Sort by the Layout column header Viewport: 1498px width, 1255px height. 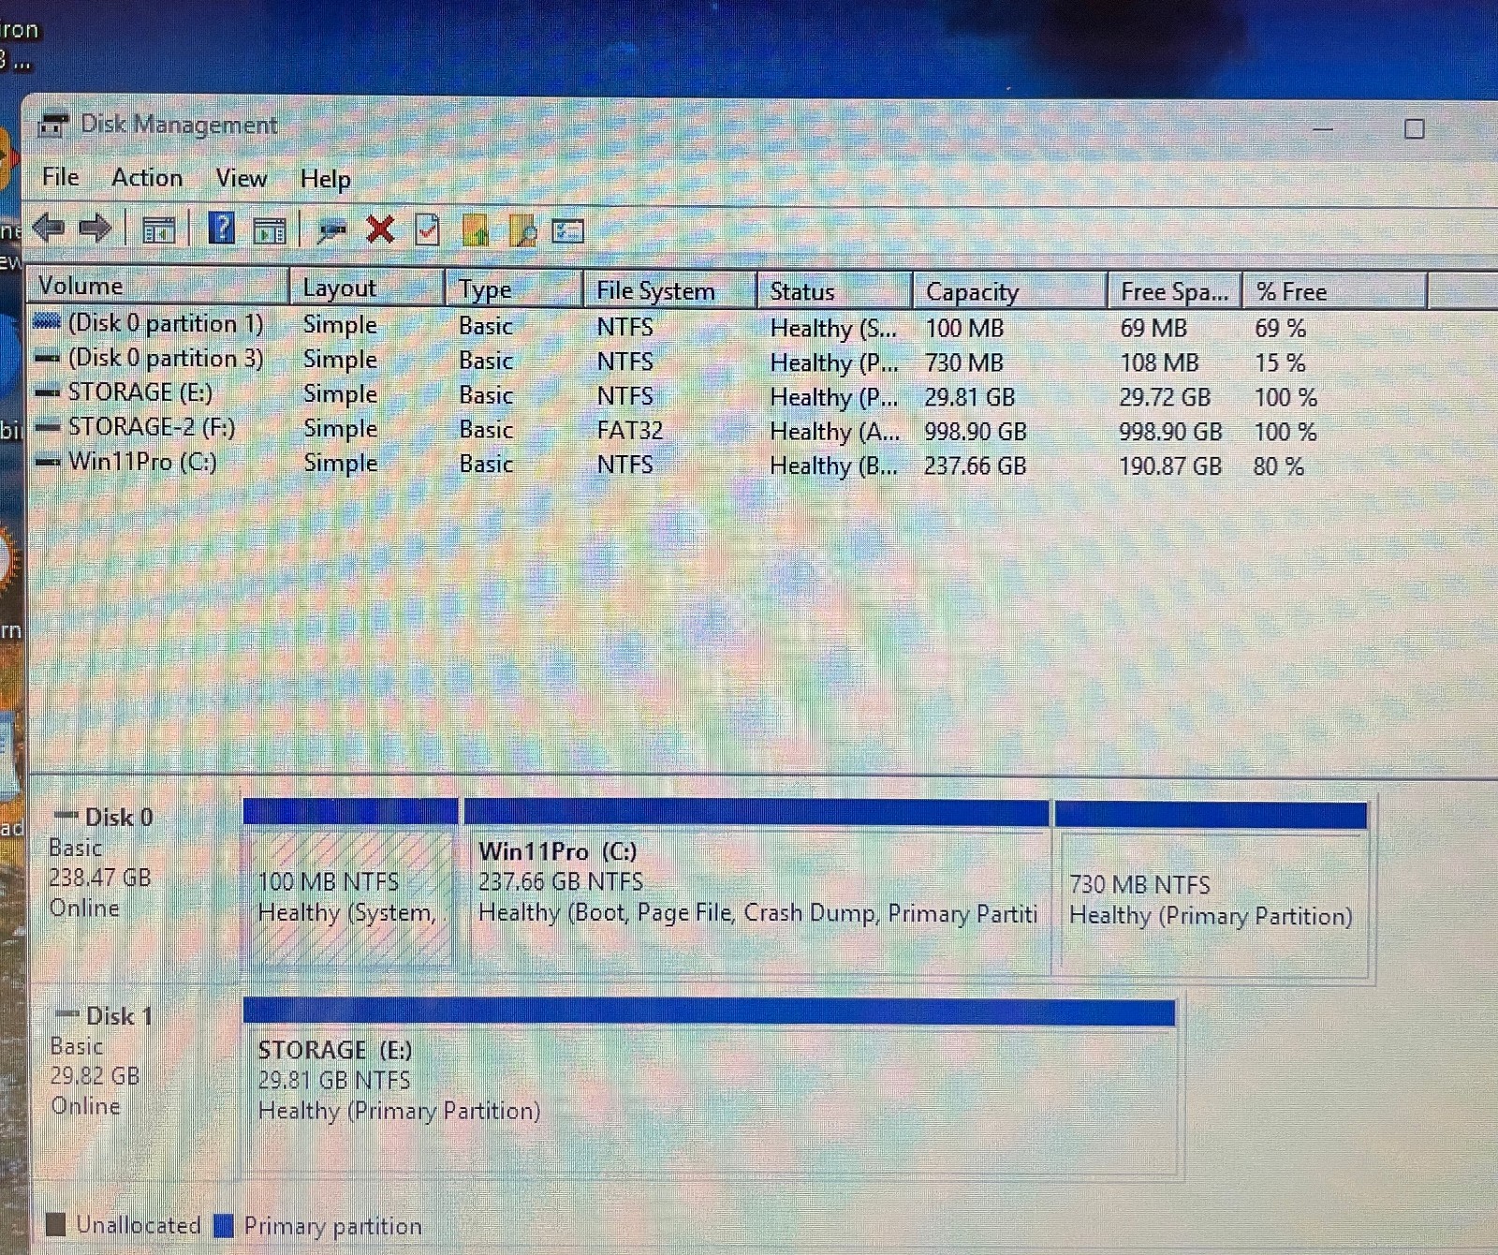coord(367,288)
